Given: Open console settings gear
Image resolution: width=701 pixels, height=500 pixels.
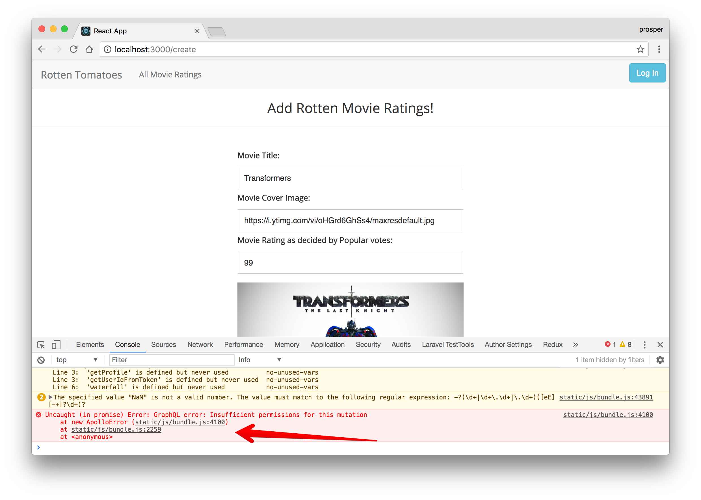Looking at the screenshot, I should pyautogui.click(x=660, y=360).
